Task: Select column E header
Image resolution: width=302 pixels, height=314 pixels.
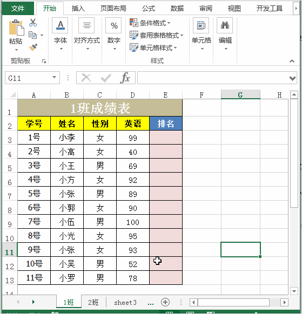Action: pyautogui.click(x=166, y=94)
